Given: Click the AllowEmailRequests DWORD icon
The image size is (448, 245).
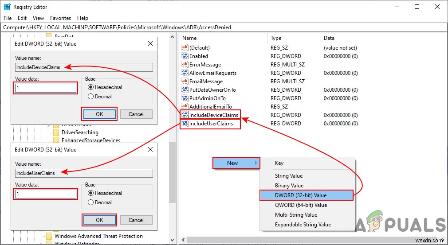Looking at the screenshot, I should [x=185, y=73].
